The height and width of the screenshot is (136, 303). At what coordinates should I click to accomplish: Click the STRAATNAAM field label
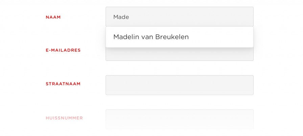(x=63, y=84)
